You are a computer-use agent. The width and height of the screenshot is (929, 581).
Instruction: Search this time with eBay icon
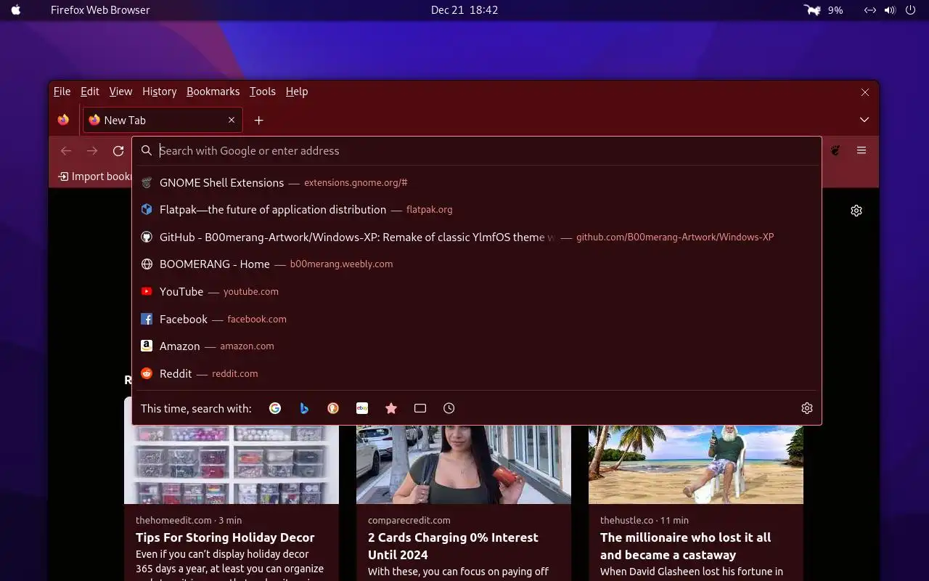point(362,408)
